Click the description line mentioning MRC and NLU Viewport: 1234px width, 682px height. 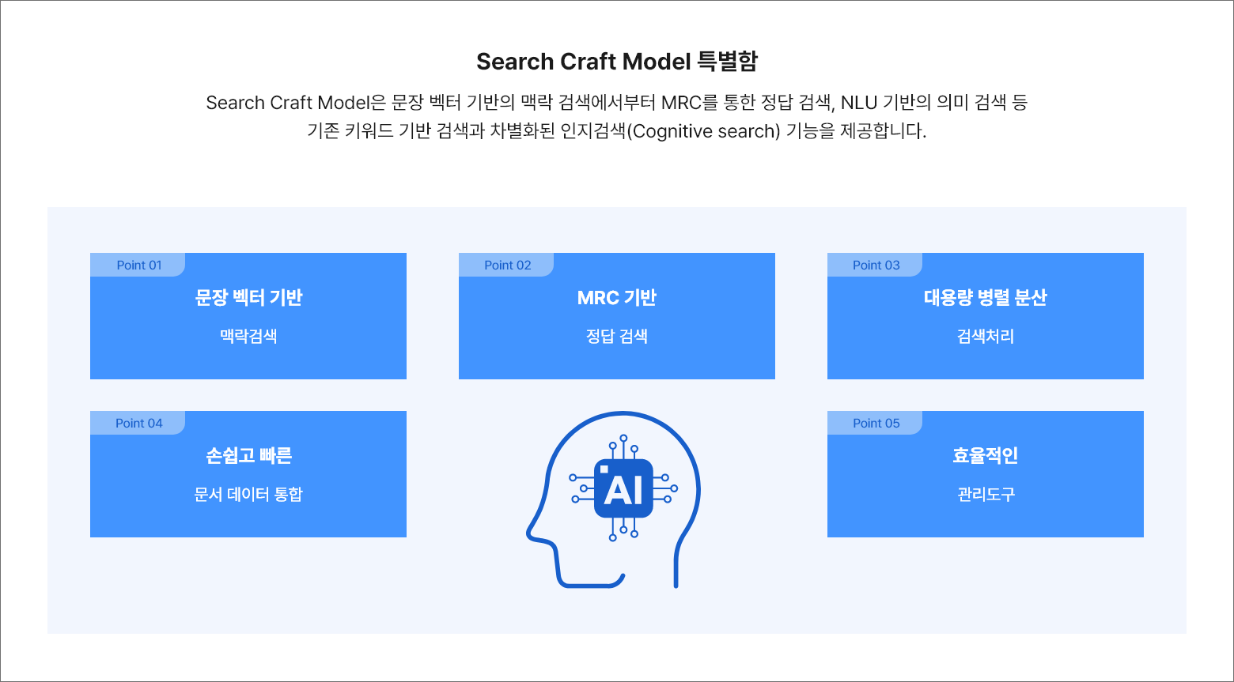pos(617,103)
